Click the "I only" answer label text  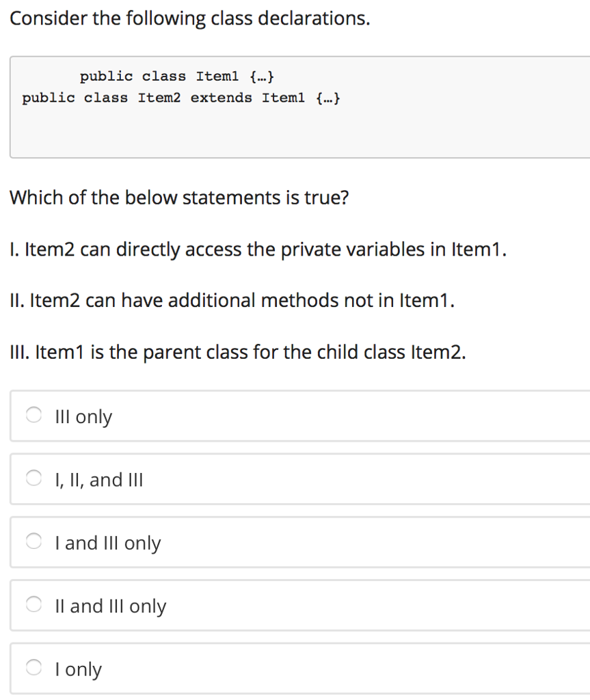[78, 670]
